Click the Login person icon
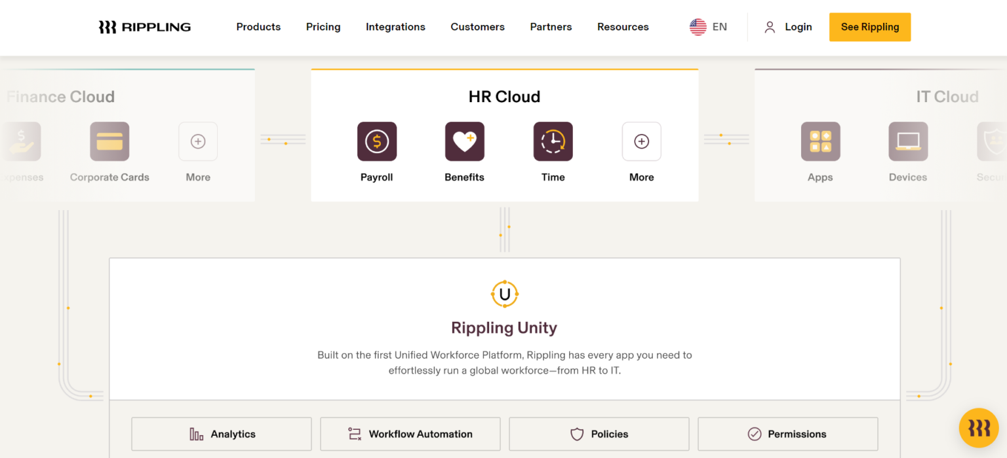1007x458 pixels. point(769,27)
